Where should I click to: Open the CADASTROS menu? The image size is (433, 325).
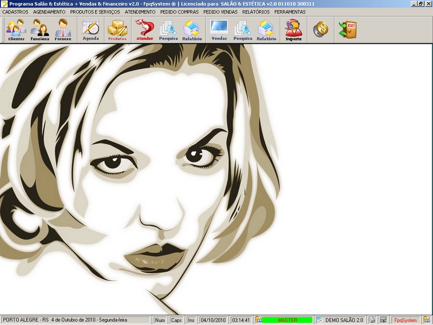[15, 12]
